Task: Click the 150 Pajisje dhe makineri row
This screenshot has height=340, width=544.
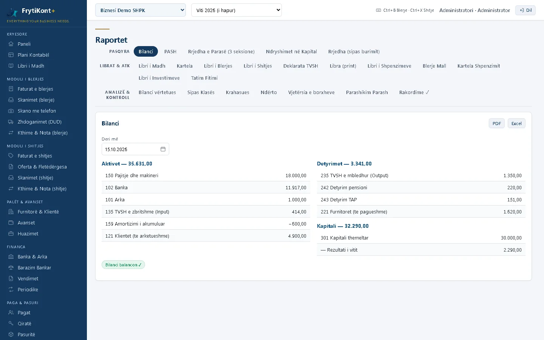Action: (206, 175)
